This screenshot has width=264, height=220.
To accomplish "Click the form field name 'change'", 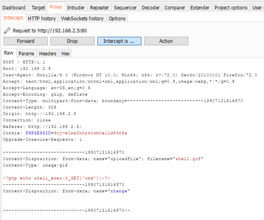I will point(118,191).
